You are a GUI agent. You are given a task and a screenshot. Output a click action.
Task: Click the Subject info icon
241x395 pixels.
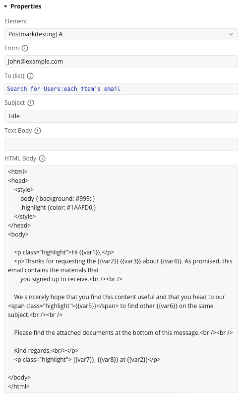(x=31, y=103)
